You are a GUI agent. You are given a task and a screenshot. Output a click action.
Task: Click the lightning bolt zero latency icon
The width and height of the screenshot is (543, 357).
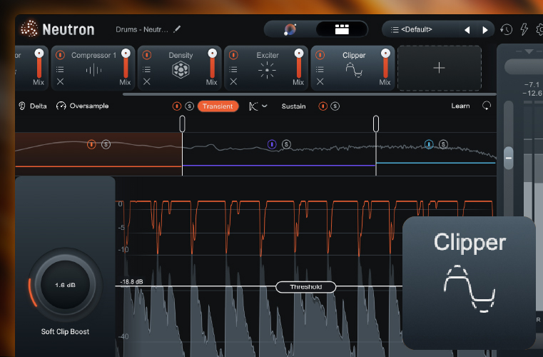pos(524,29)
